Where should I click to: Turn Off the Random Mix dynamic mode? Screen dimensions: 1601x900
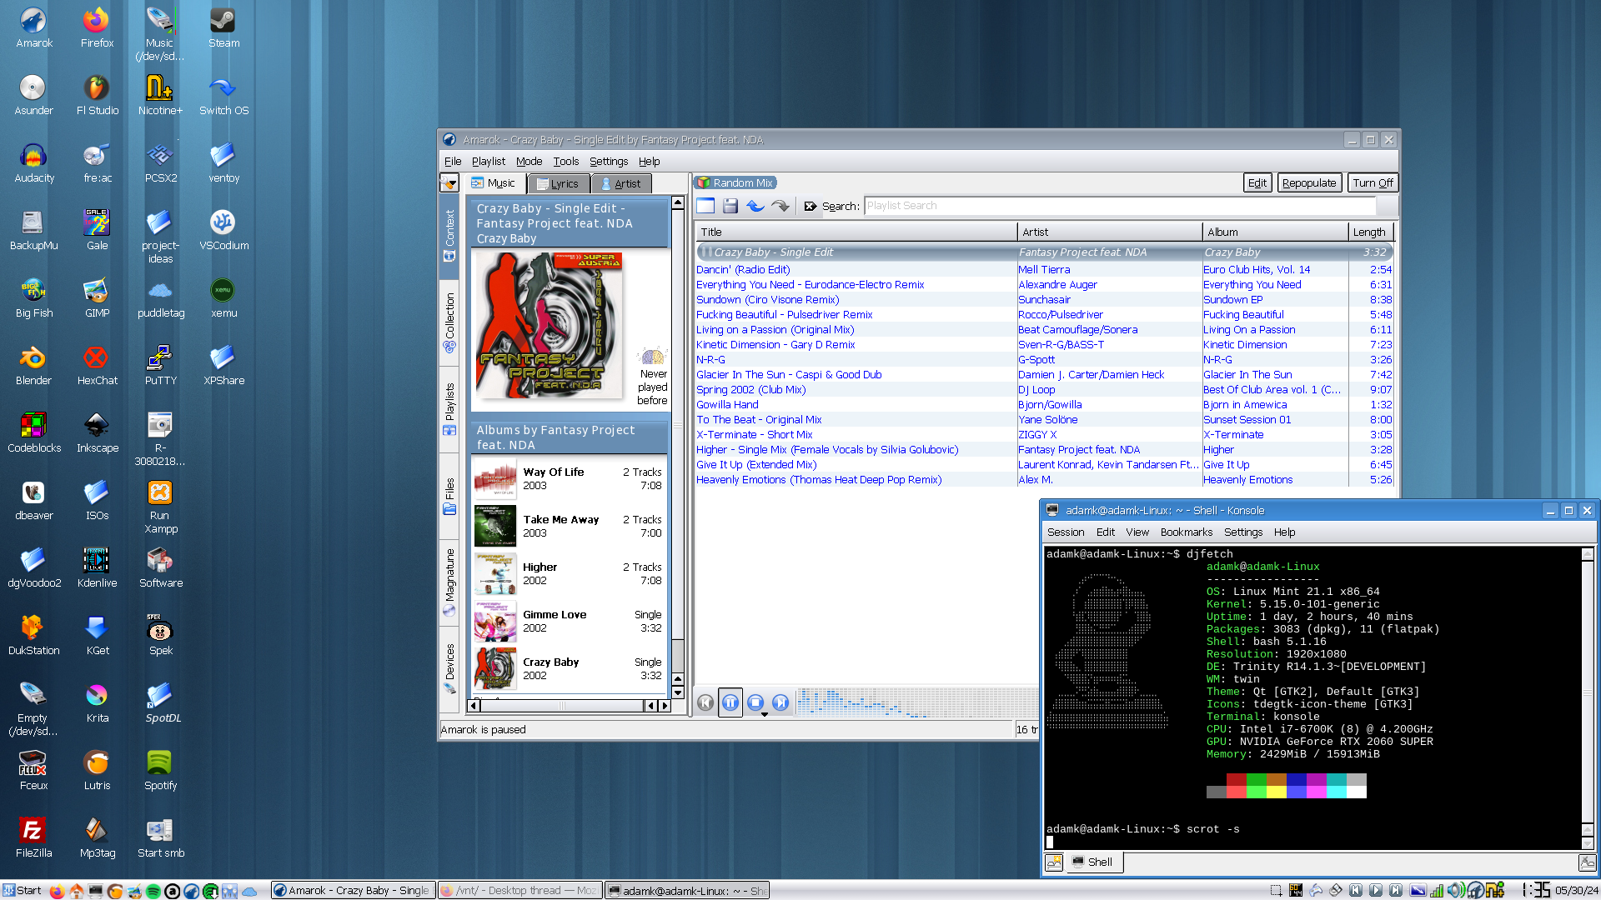click(x=1373, y=183)
